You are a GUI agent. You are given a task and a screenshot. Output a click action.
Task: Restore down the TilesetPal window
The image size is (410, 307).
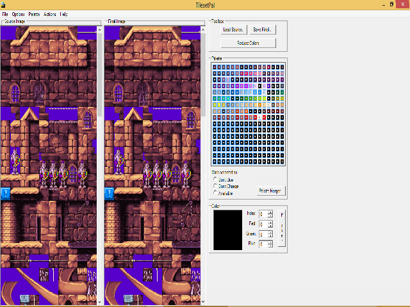tap(391, 4)
